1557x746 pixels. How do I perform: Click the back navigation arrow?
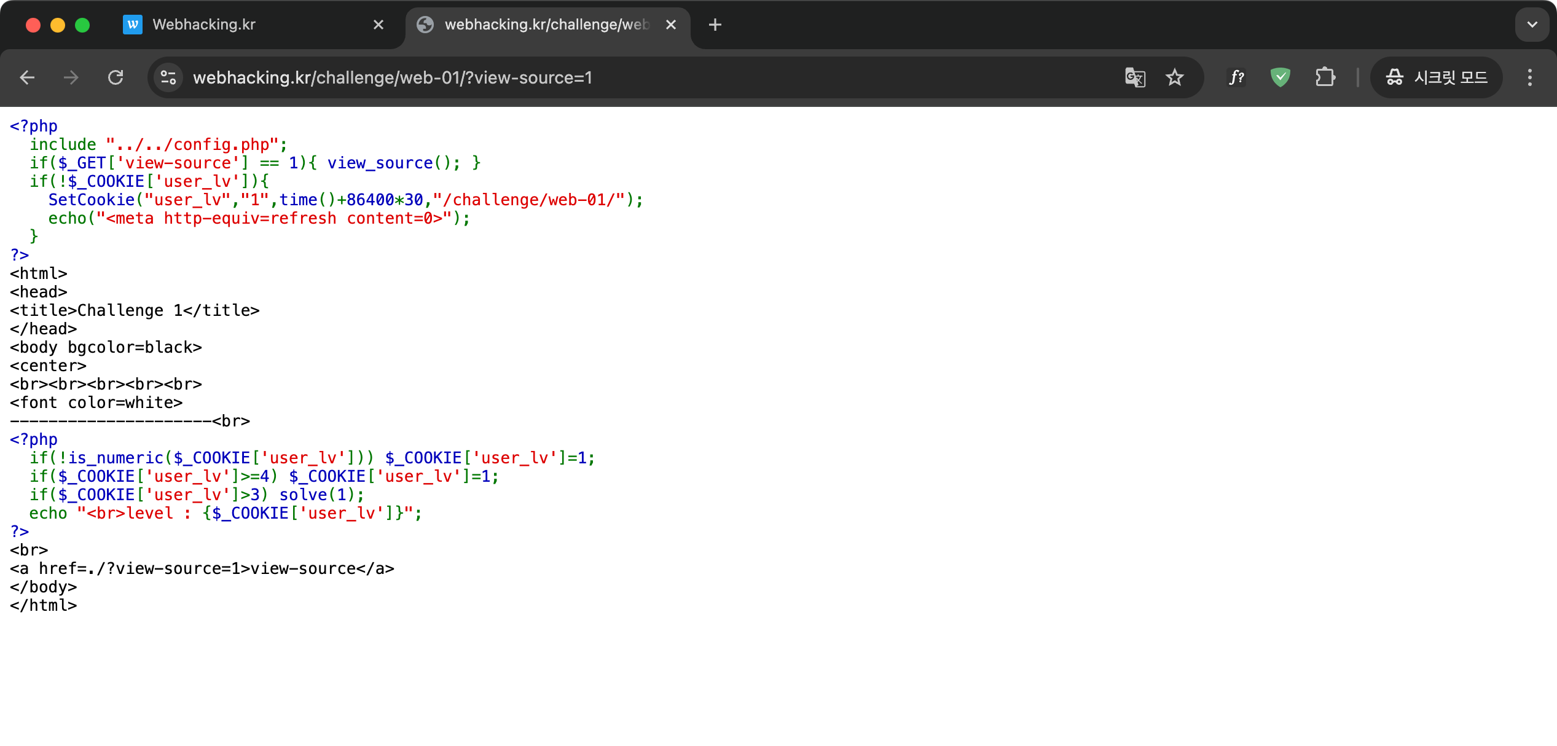click(28, 77)
